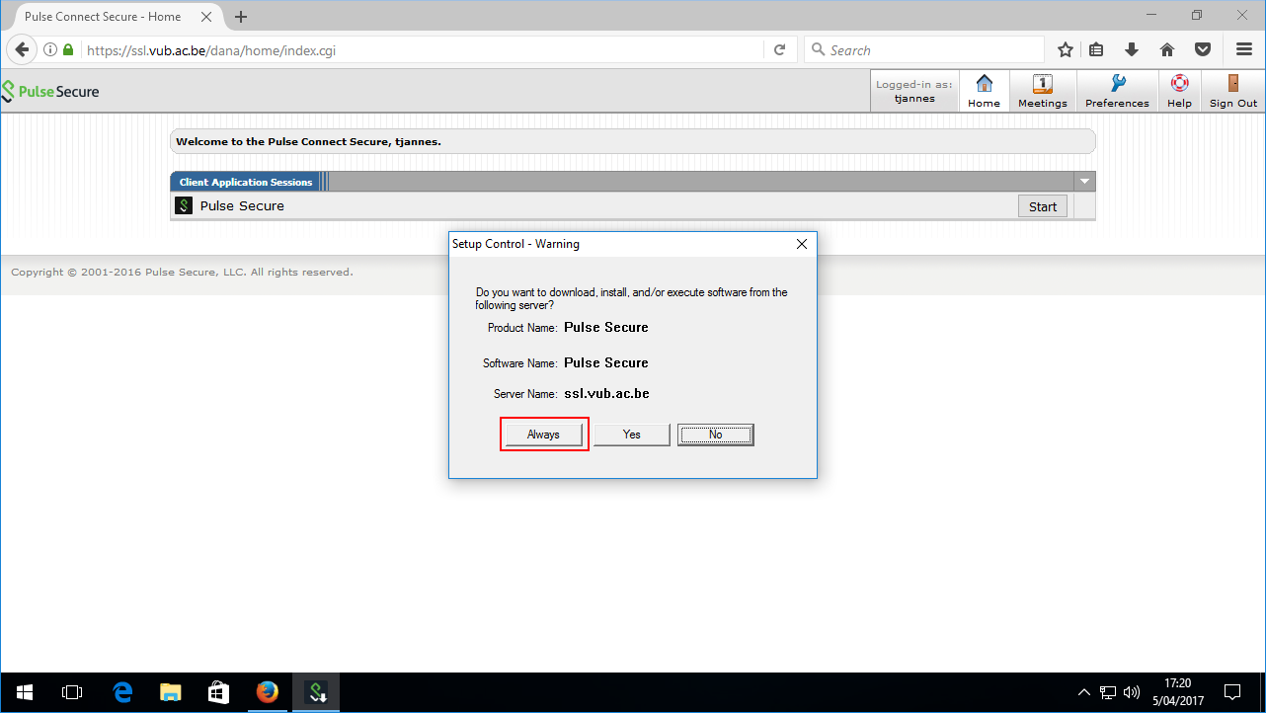Show hidden system tray icons
Image resolution: width=1266 pixels, height=713 pixels.
click(x=1084, y=692)
